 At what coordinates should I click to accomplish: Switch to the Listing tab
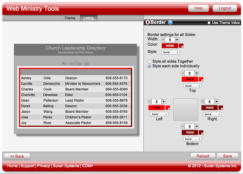(x=89, y=18)
